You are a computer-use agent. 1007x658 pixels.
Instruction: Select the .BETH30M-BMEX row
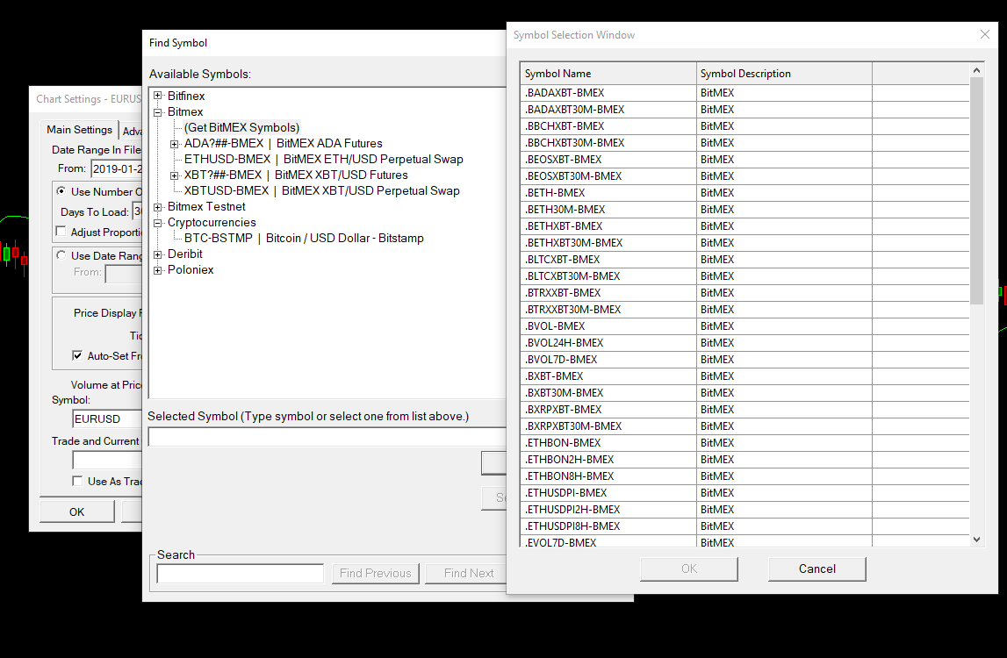point(745,210)
